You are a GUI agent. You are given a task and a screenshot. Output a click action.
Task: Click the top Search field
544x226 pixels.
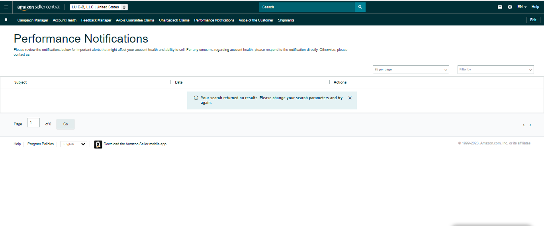click(307, 7)
